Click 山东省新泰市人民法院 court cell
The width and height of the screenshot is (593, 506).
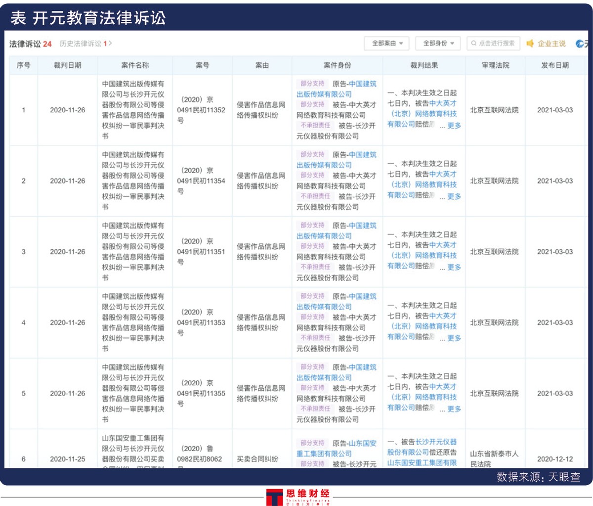[494, 459]
